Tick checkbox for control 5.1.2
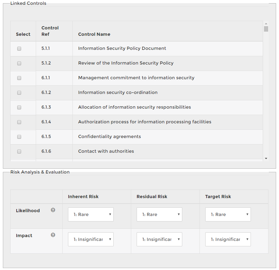This screenshot has height=270, width=279. click(19, 63)
